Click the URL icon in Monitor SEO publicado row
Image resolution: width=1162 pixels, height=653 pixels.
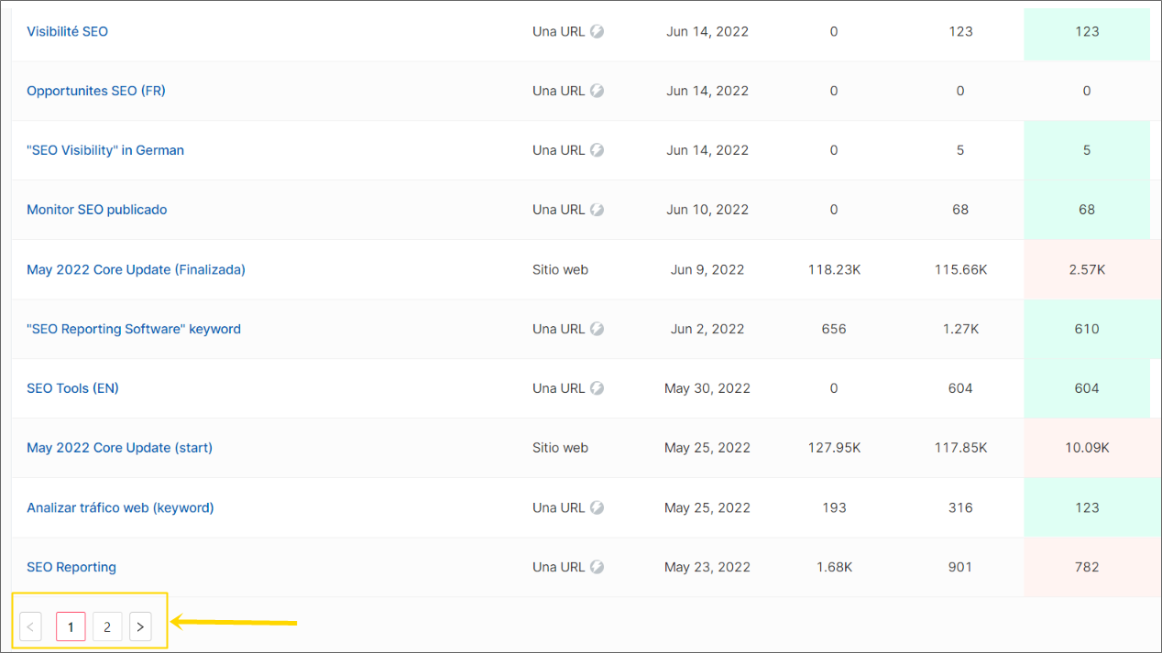[597, 210]
